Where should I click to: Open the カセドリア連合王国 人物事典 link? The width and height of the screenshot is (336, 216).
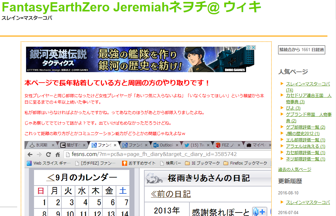308,98
